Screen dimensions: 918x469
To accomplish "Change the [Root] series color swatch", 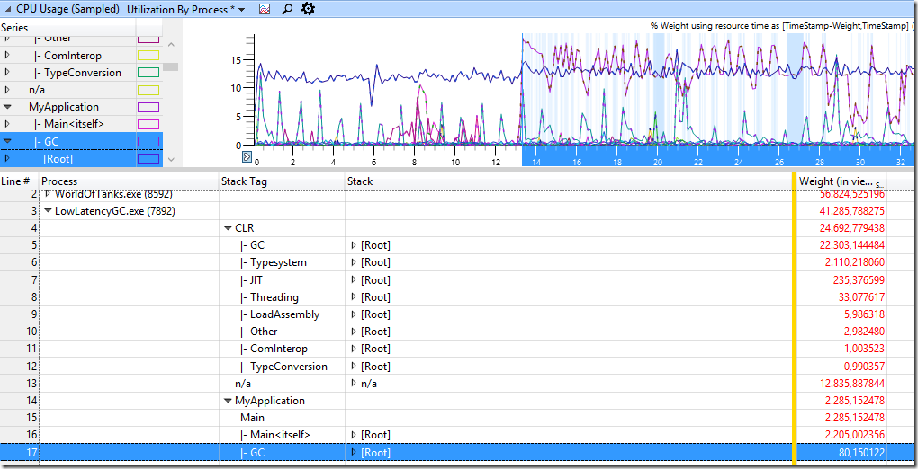I will [x=148, y=158].
